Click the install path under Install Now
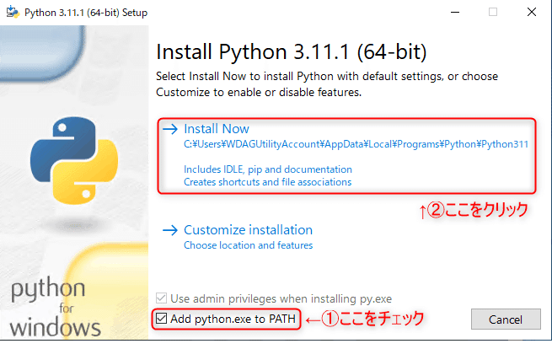Screen dimensions: 552x349 [356, 144]
